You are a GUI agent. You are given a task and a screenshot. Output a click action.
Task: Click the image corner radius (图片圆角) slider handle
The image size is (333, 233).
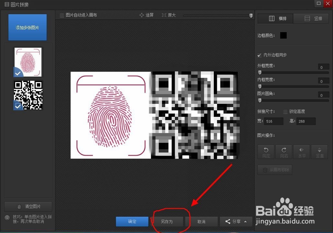(x=260, y=100)
